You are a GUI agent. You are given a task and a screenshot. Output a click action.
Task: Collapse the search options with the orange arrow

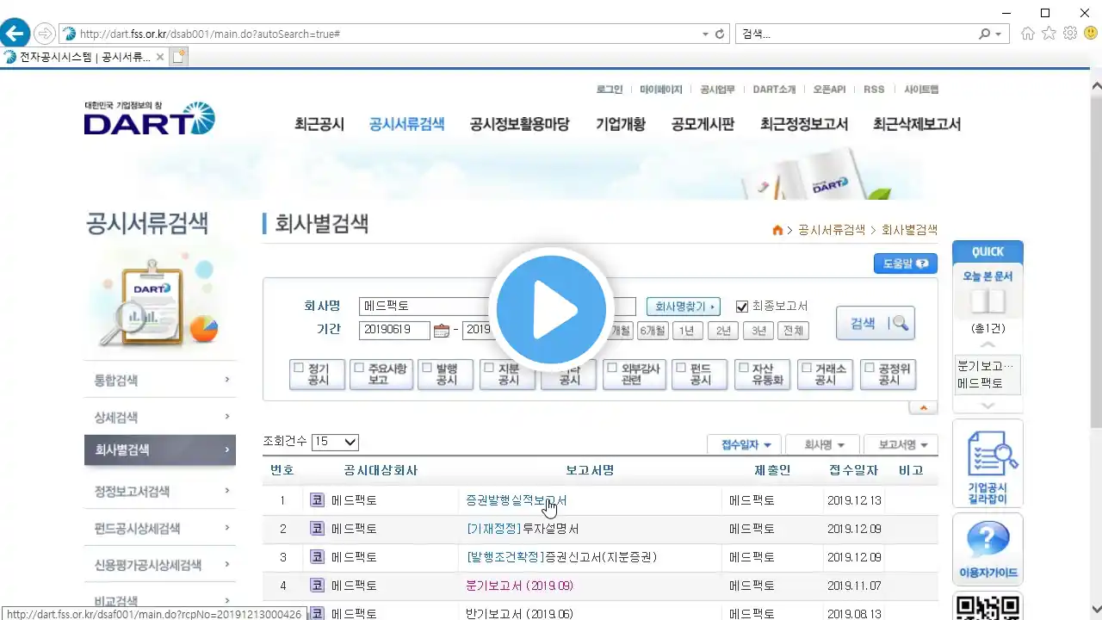tap(923, 407)
